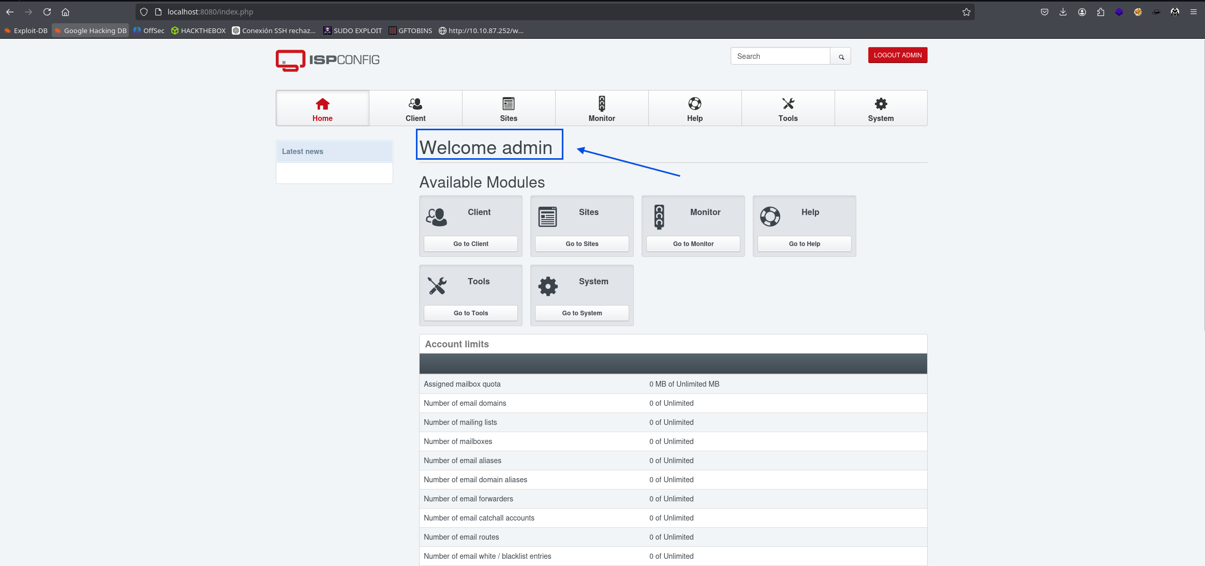1205x566 pixels.
Task: Click the ISPConfig logo
Action: click(x=328, y=60)
